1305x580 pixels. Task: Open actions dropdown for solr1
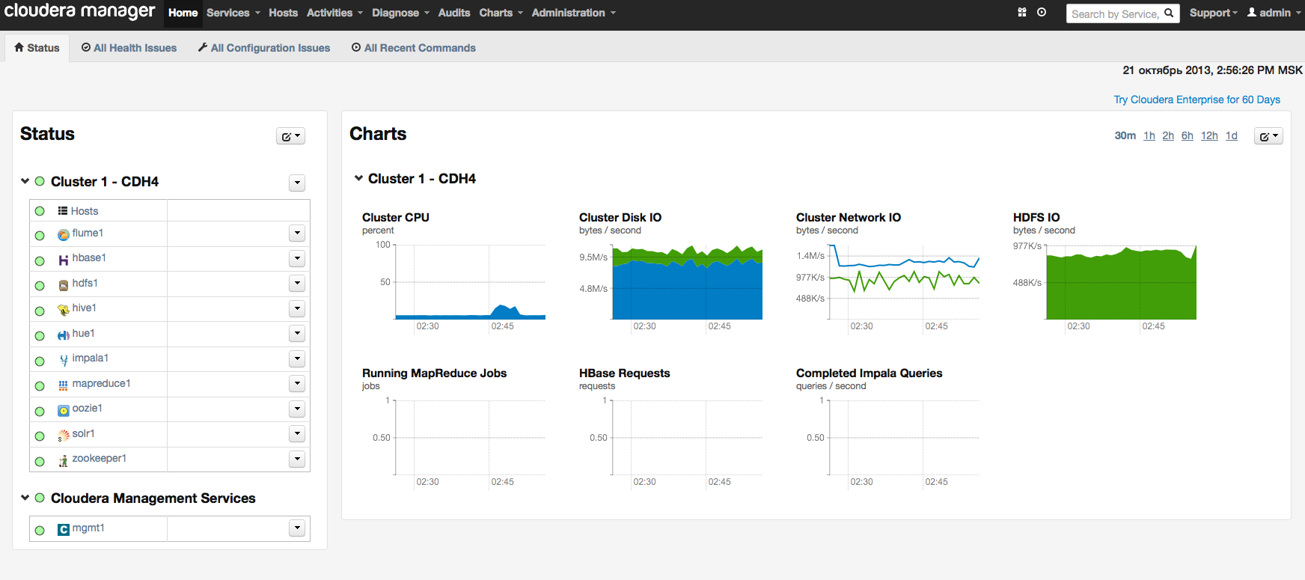pyautogui.click(x=297, y=433)
